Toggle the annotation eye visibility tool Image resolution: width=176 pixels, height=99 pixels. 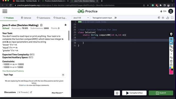tap(171, 39)
